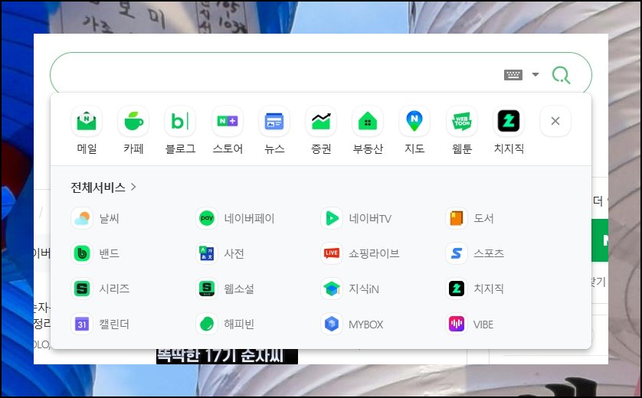Open the 도서 text link
Screen dimensions: 642x398
[x=483, y=218]
